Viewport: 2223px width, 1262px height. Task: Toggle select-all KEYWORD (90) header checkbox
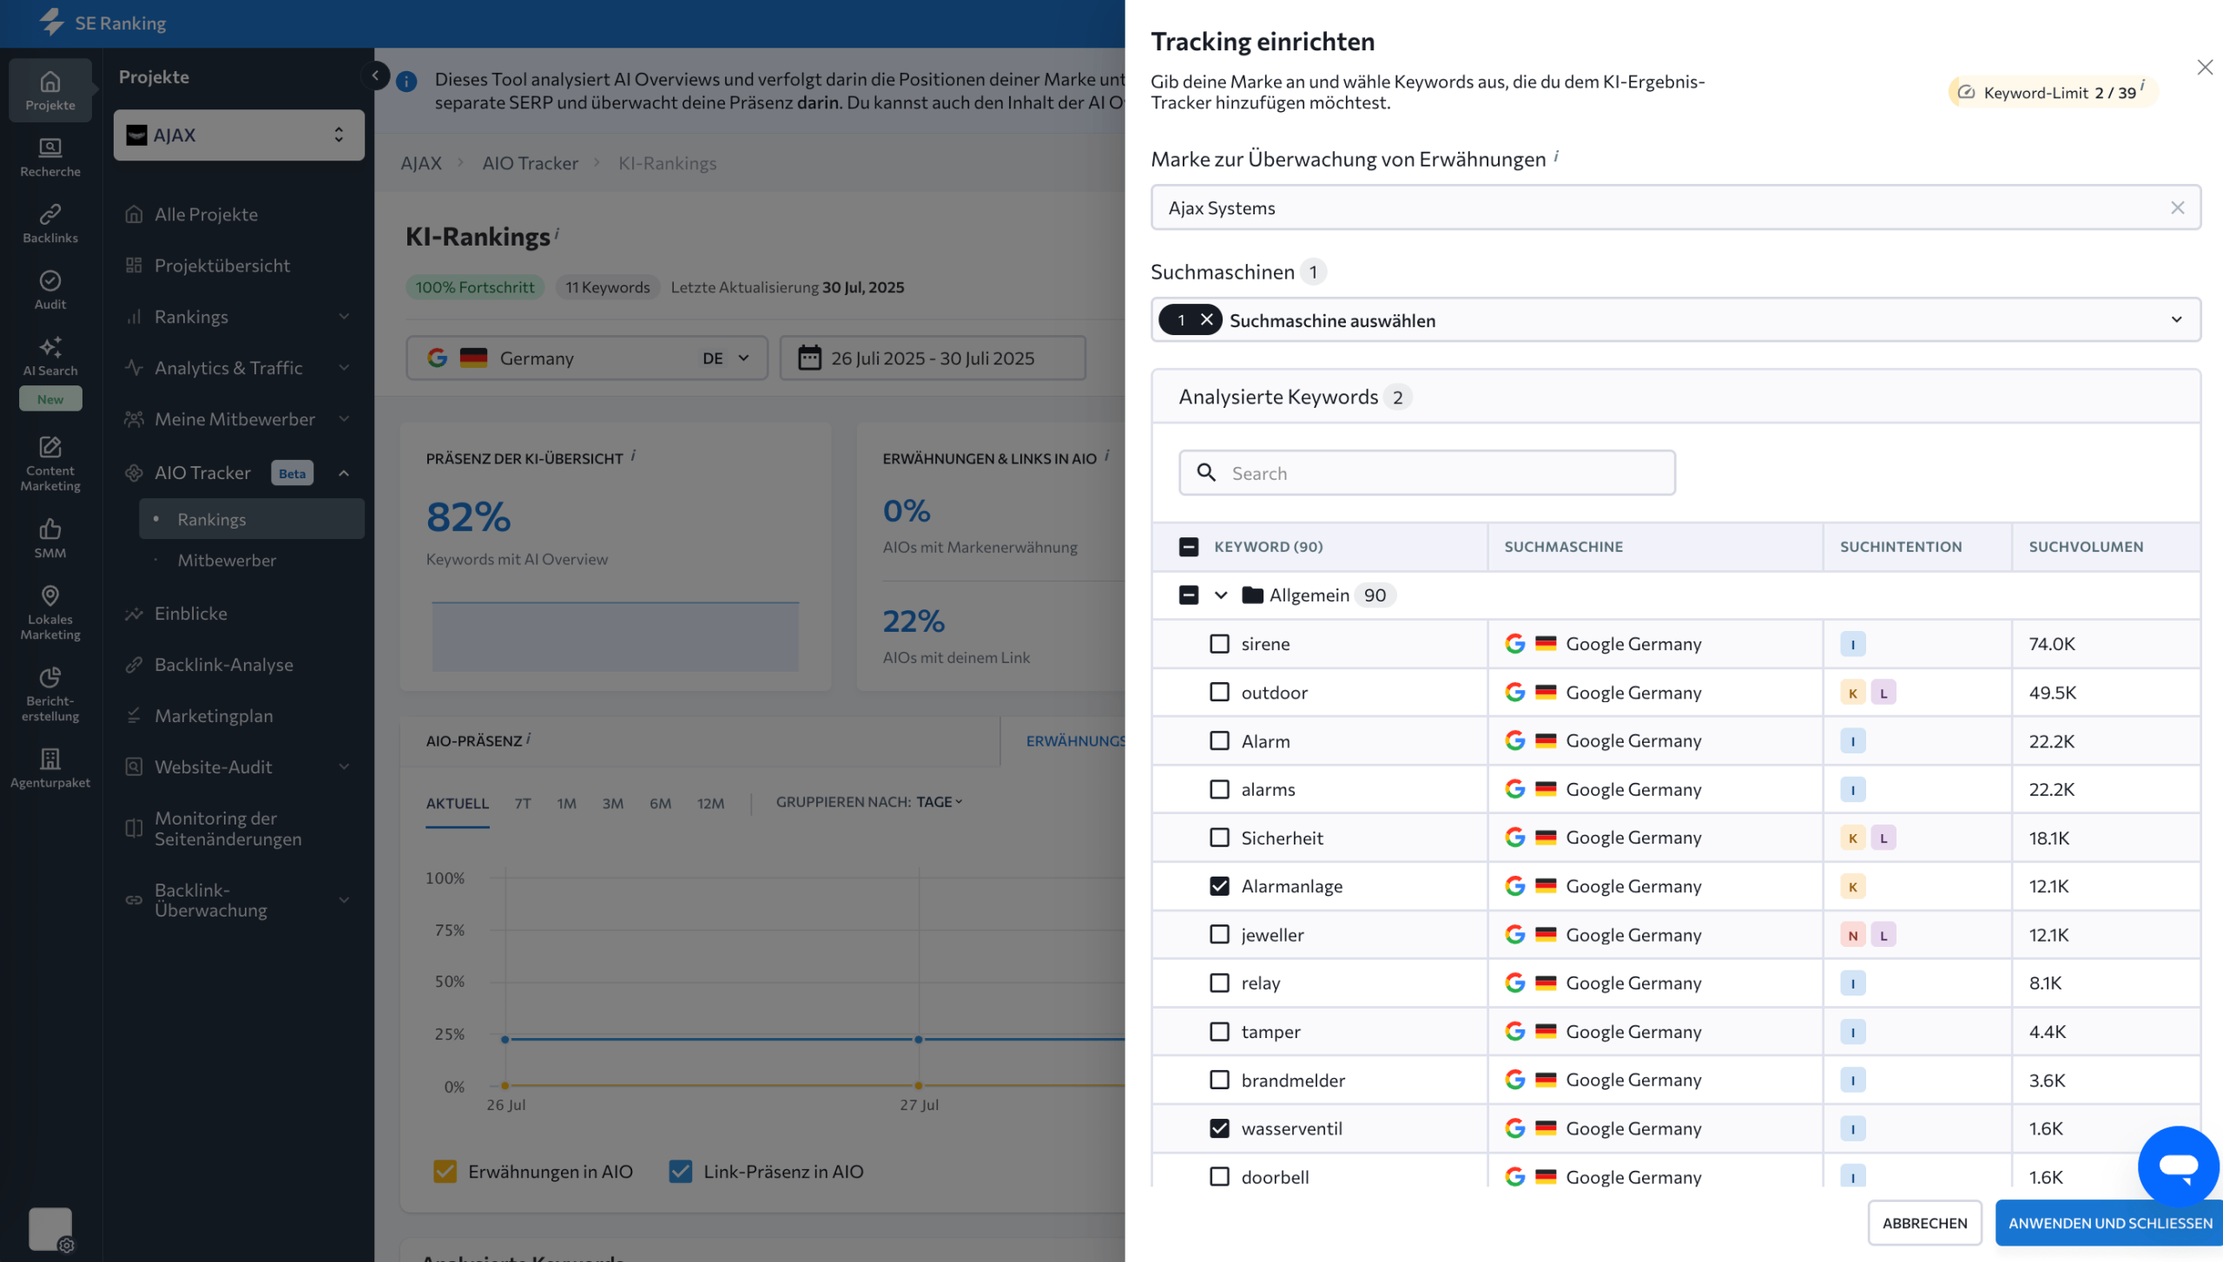coord(1189,546)
